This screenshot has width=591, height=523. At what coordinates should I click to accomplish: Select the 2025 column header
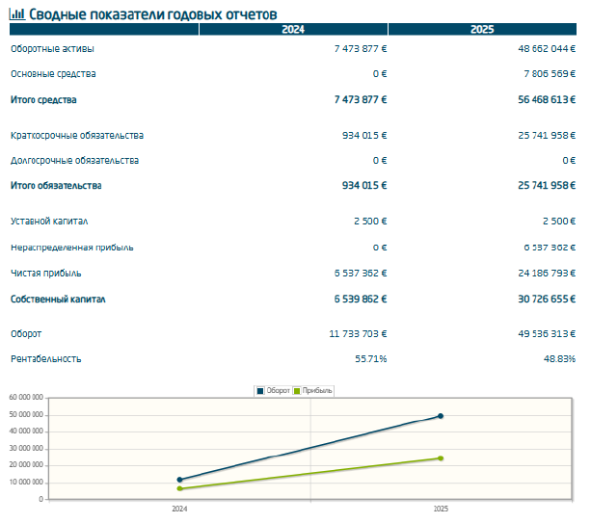482,29
